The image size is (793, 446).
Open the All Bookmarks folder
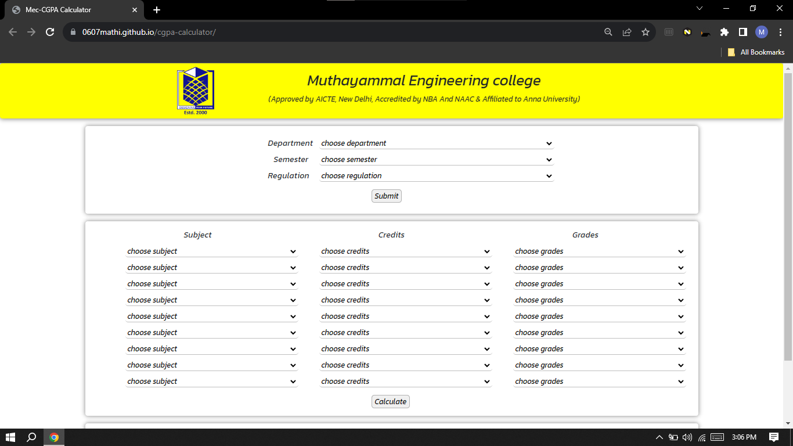756,52
